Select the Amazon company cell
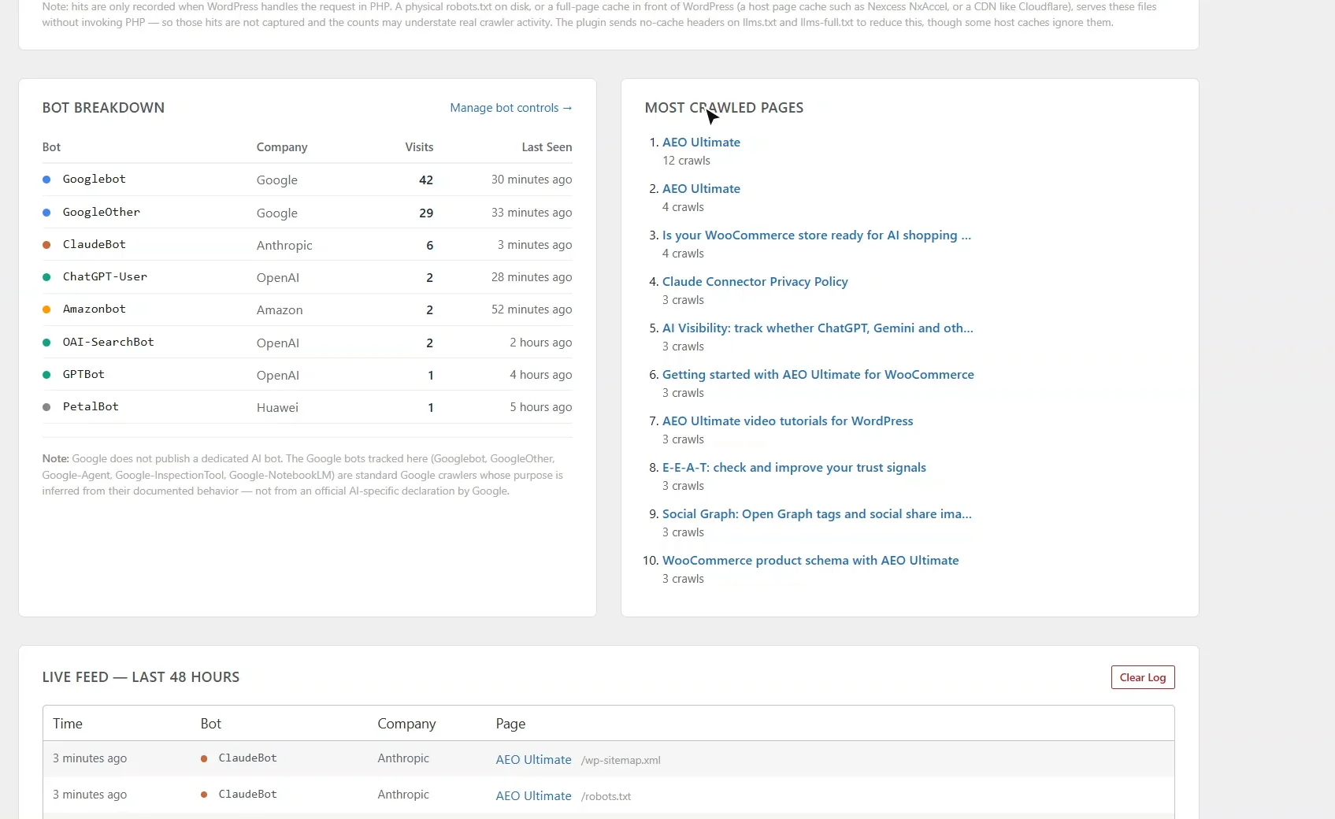 (280, 310)
